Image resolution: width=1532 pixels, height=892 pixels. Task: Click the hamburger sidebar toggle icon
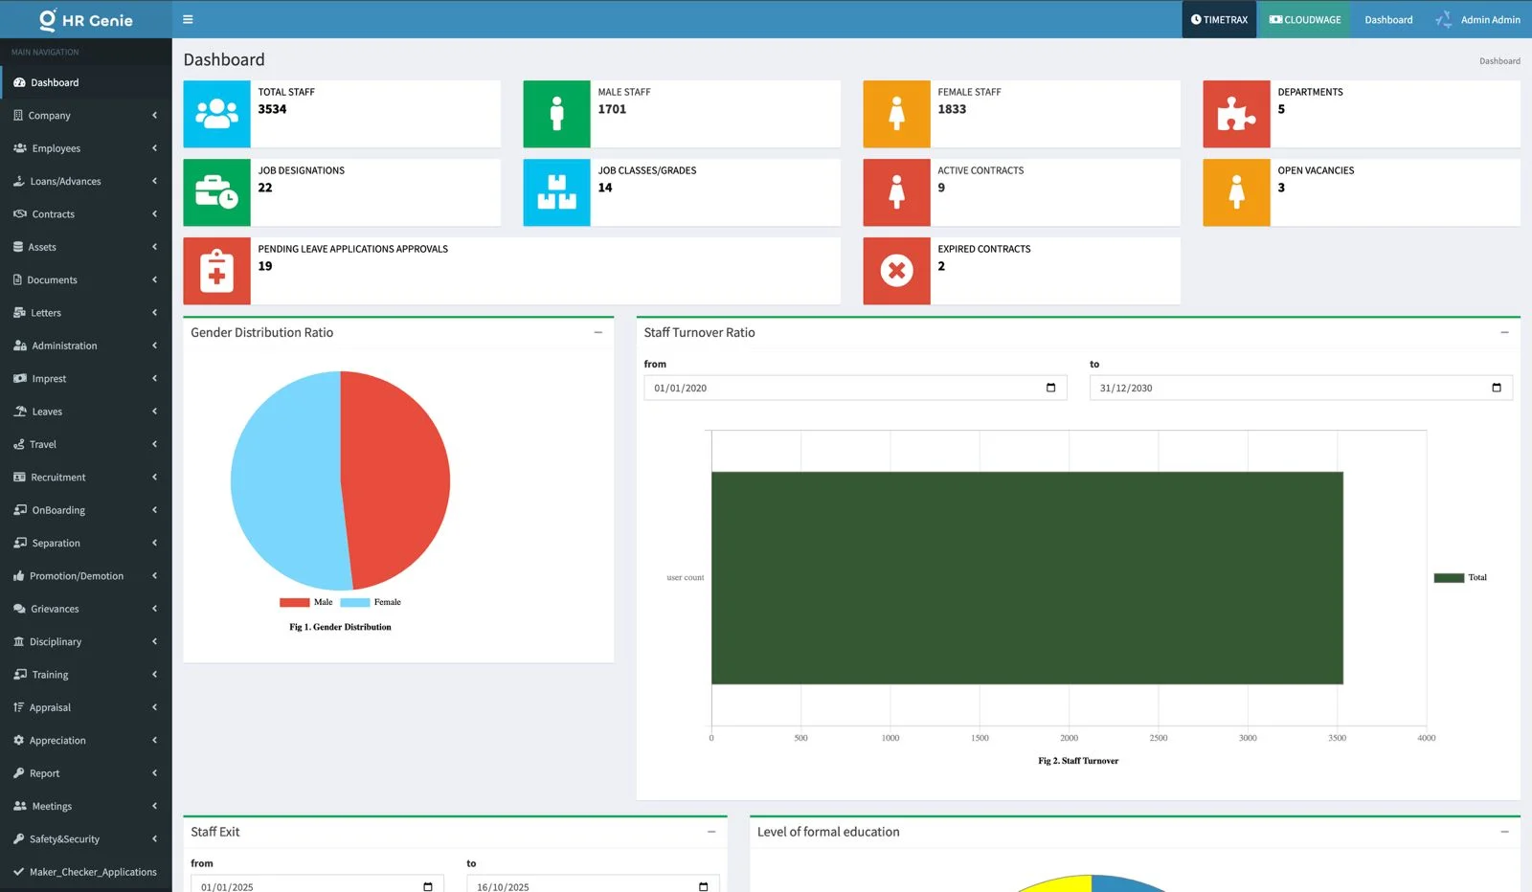(188, 19)
